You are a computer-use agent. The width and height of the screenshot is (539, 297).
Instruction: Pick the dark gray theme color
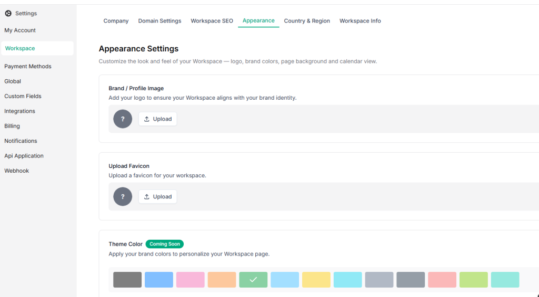127,280
